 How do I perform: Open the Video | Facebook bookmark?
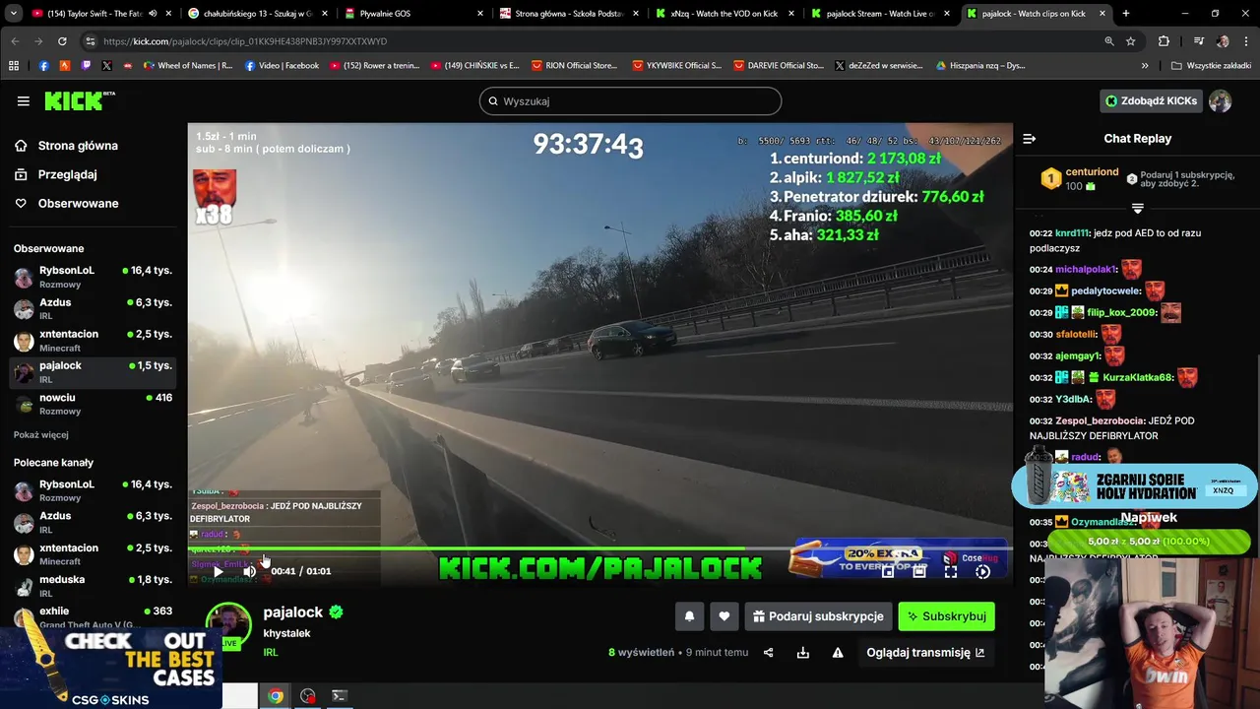[x=282, y=66]
